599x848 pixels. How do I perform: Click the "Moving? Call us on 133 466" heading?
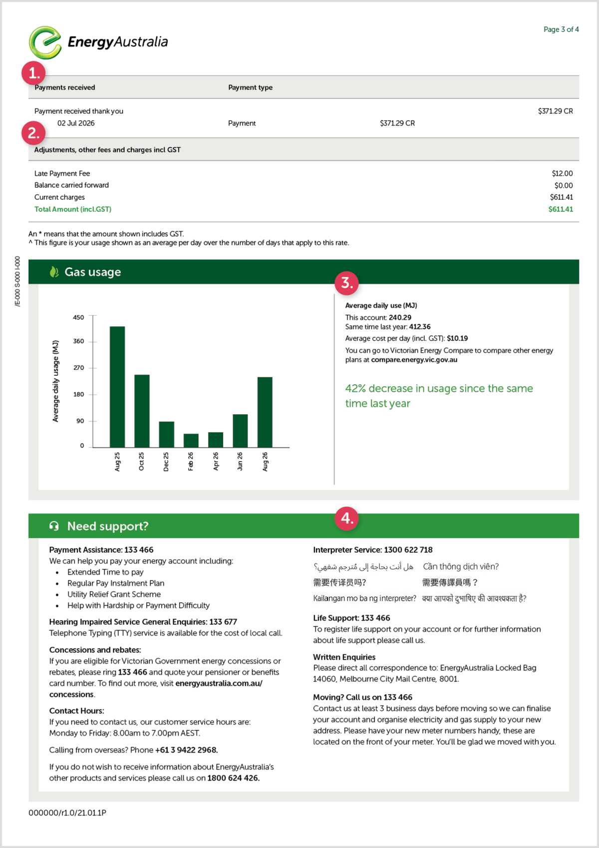click(362, 697)
